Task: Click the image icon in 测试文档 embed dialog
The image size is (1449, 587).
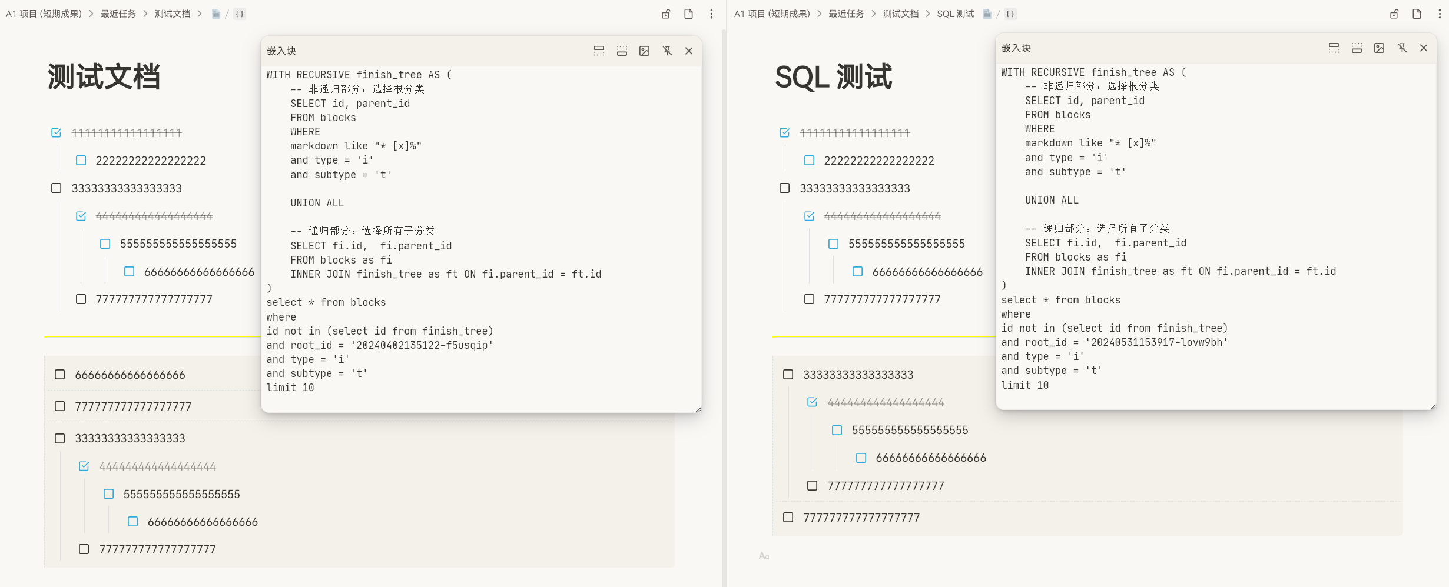Action: click(644, 51)
